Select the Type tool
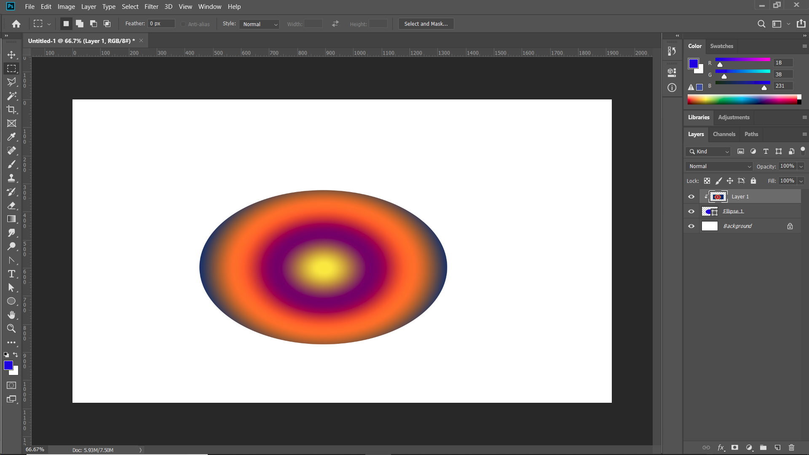 point(11,274)
